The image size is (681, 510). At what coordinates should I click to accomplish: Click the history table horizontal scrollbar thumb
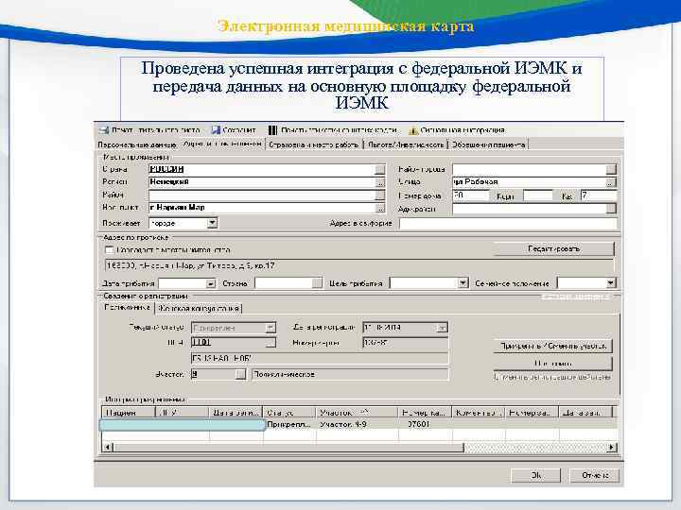[288, 447]
